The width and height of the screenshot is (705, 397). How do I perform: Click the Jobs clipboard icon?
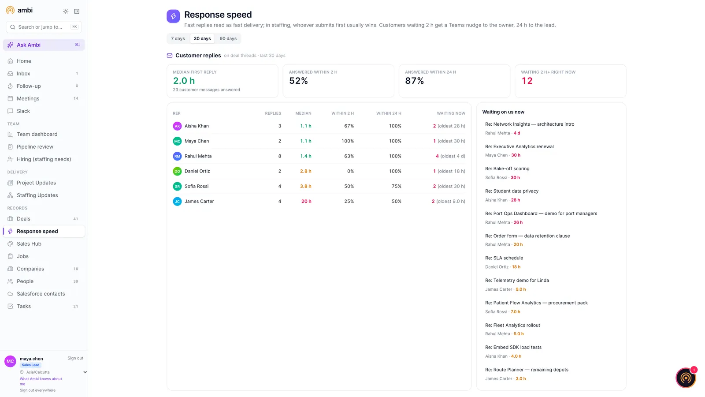10,256
